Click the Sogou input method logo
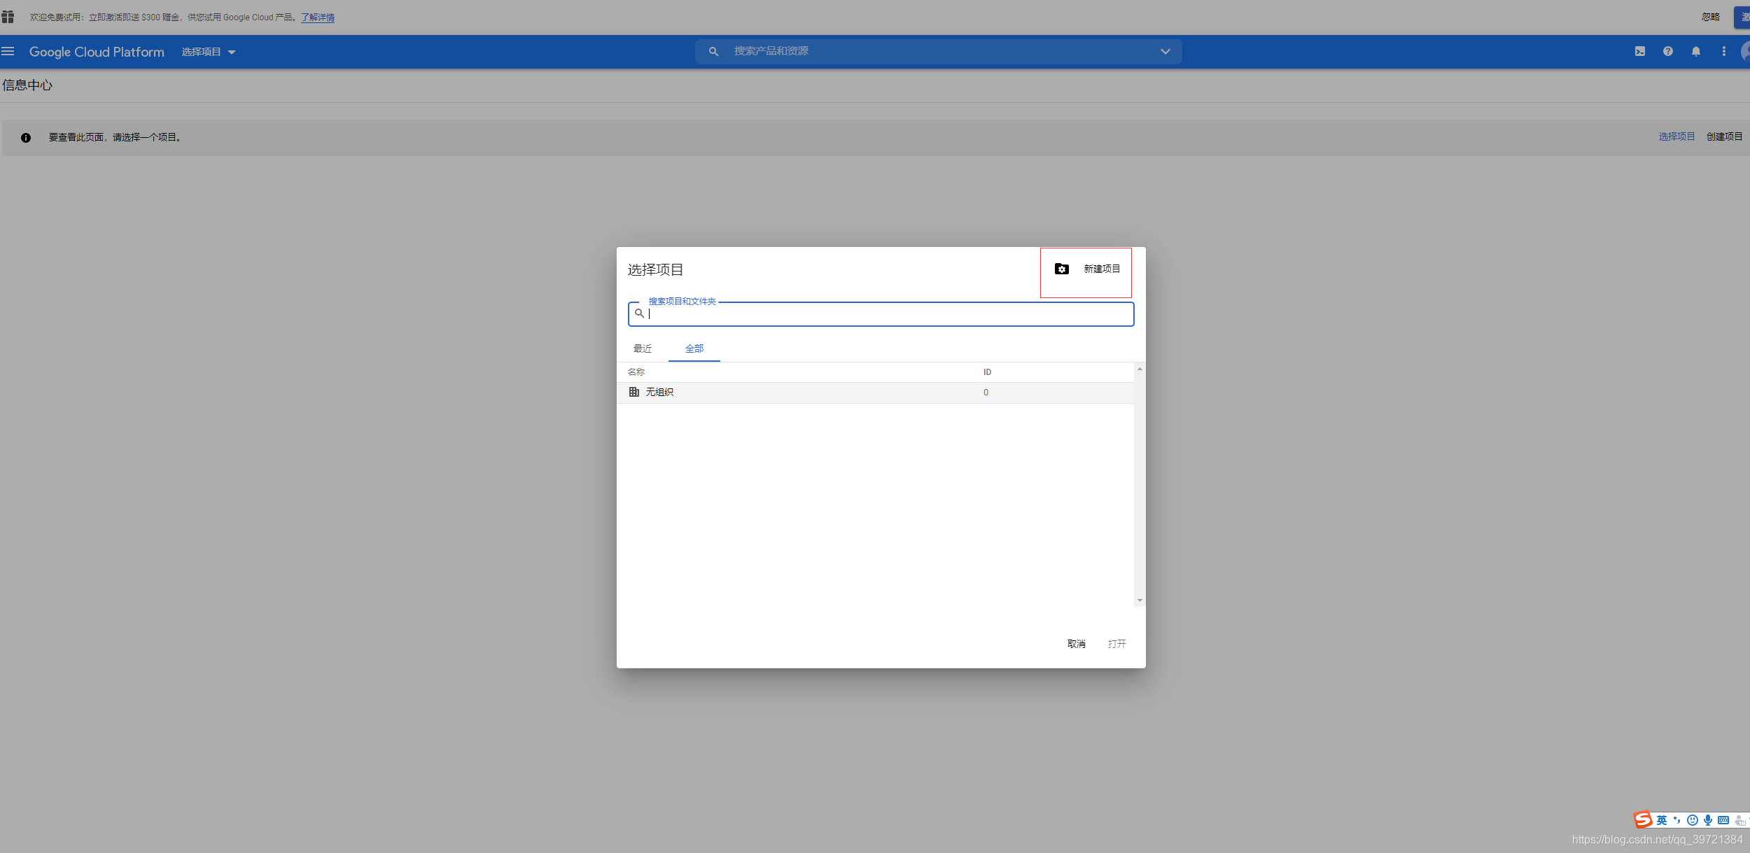Image resolution: width=1750 pixels, height=853 pixels. pos(1643,819)
